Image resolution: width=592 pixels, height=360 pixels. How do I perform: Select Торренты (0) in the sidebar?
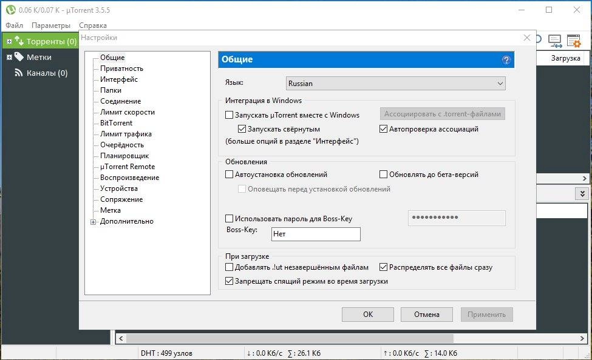click(52, 41)
